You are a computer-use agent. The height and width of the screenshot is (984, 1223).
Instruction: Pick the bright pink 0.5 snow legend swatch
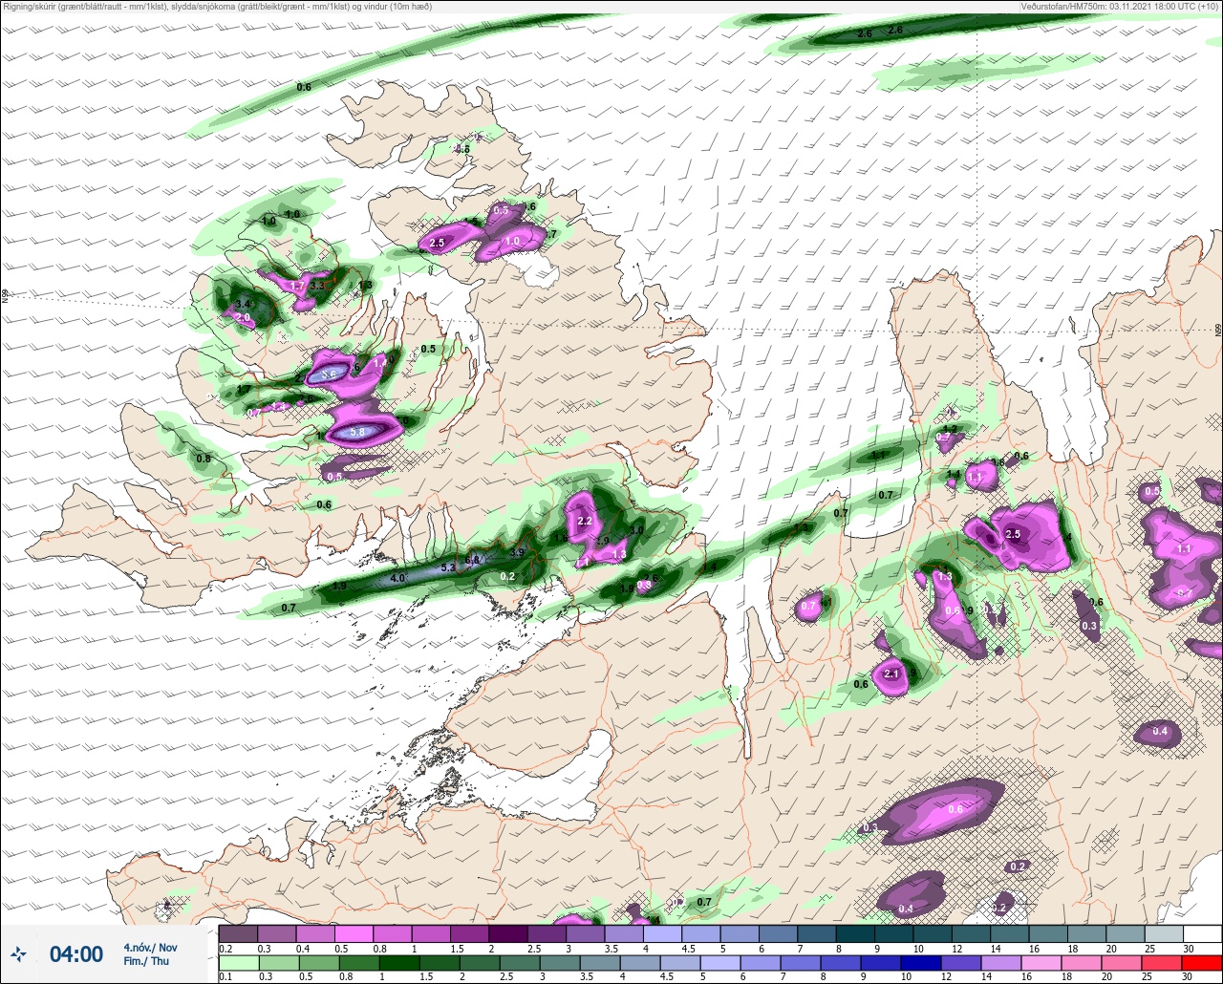pos(354,933)
